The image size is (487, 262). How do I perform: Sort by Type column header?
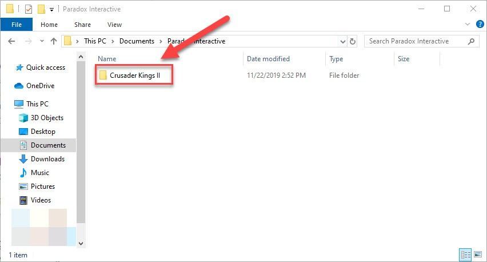tap(336, 59)
